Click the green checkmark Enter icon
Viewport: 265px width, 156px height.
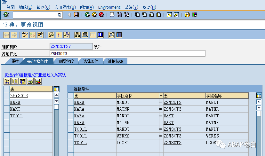coord(6,15)
